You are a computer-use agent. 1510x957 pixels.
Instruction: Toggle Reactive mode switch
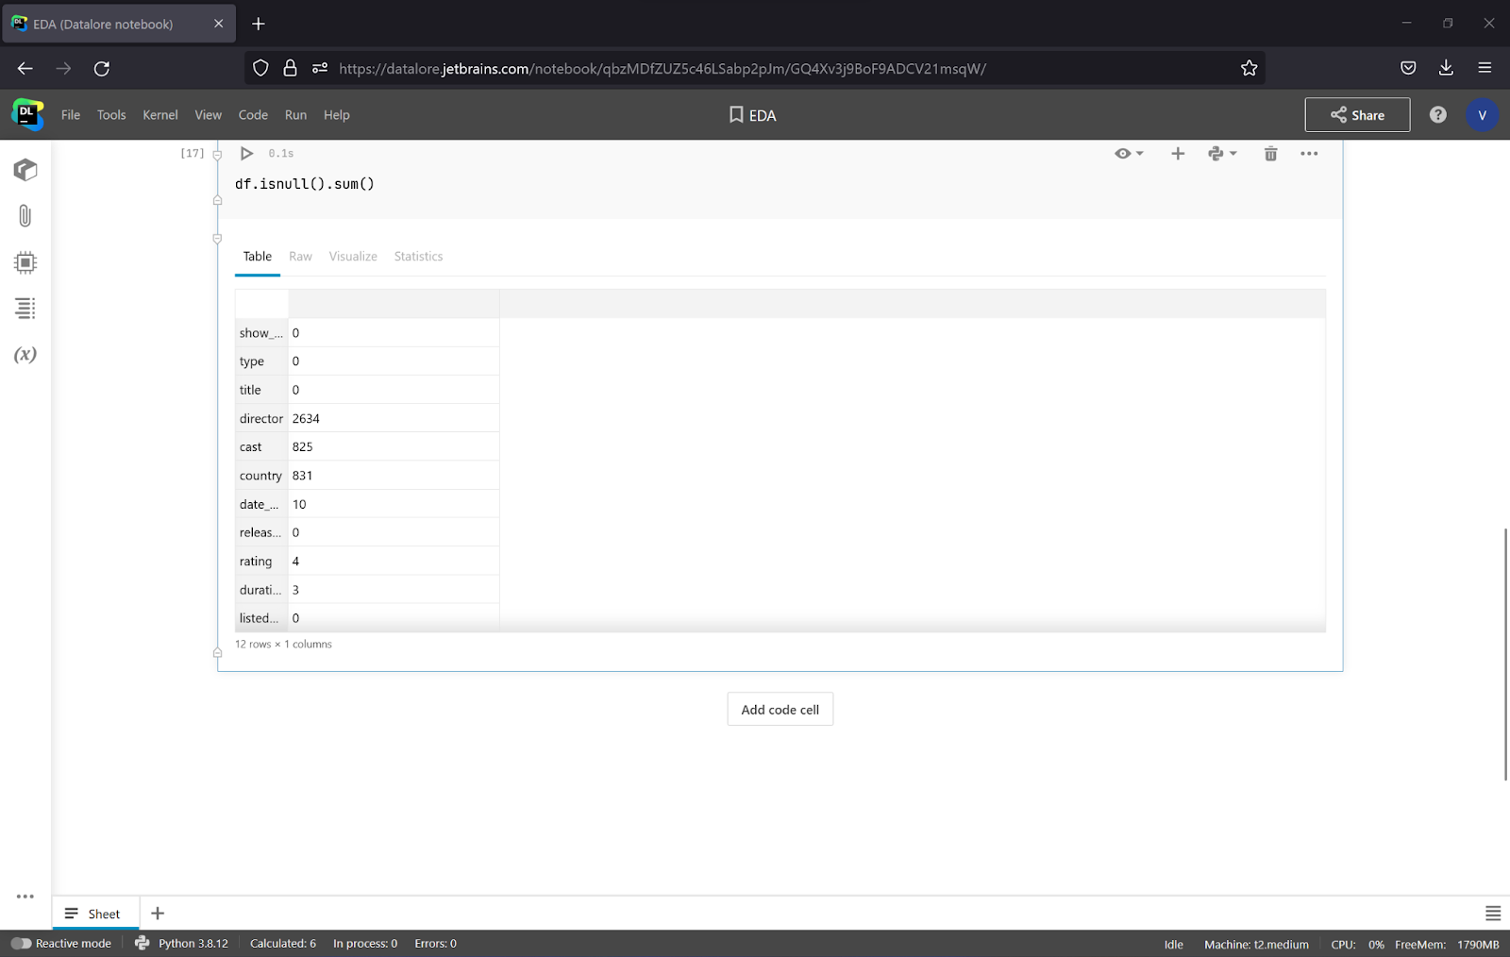[x=21, y=943]
